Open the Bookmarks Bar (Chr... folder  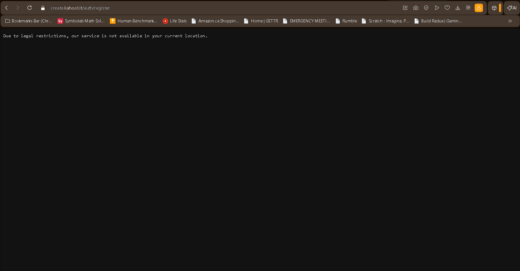(x=29, y=21)
